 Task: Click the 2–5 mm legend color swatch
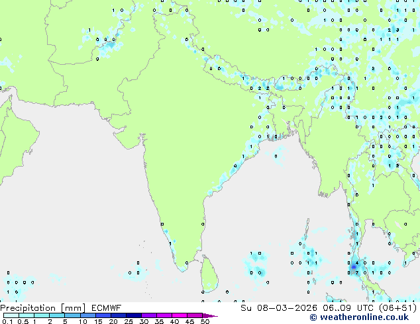pos(57,315)
